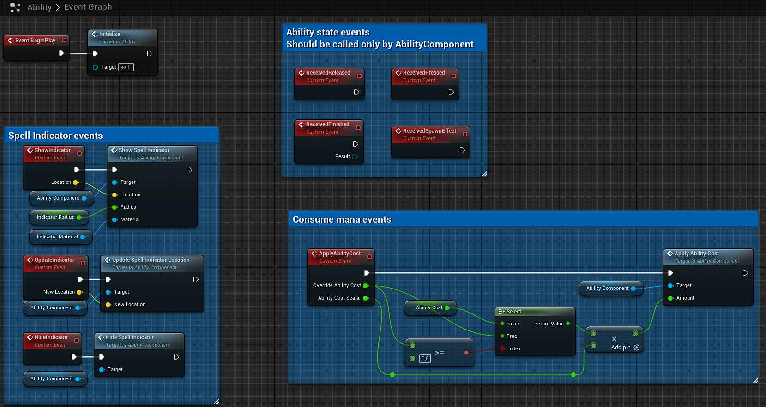This screenshot has height=407, width=766.
Task: Click the Ability breadcrumb link
Action: coord(39,7)
